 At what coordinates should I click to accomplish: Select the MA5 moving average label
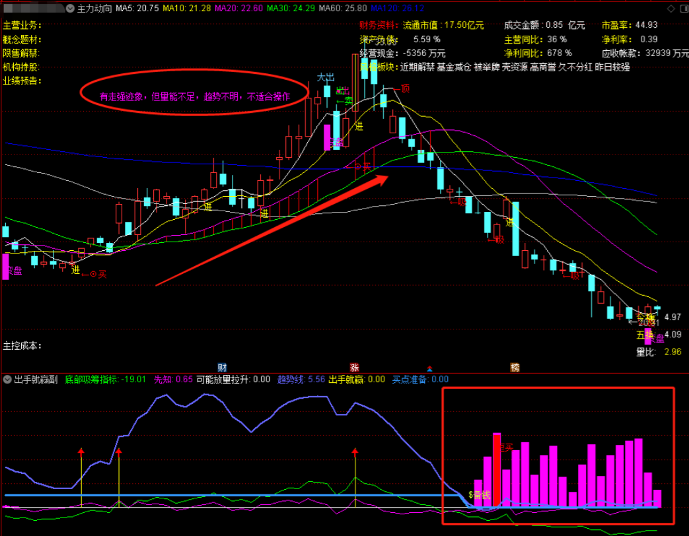137,9
